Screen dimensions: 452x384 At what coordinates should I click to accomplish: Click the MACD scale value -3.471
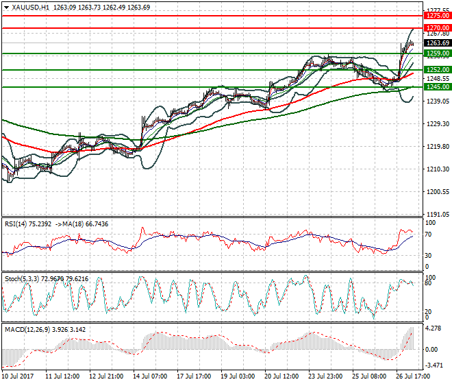click(434, 365)
